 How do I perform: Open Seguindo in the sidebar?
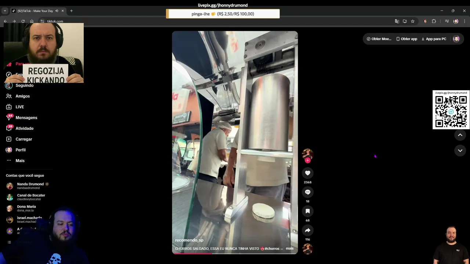(25, 85)
